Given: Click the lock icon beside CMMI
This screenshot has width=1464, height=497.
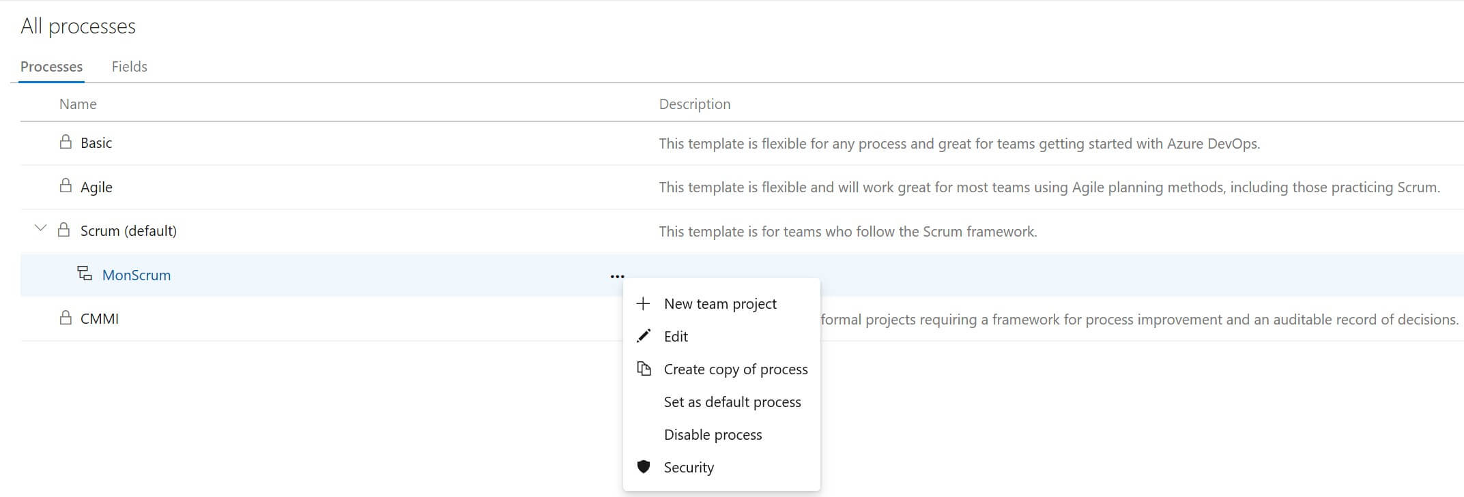Looking at the screenshot, I should [66, 318].
